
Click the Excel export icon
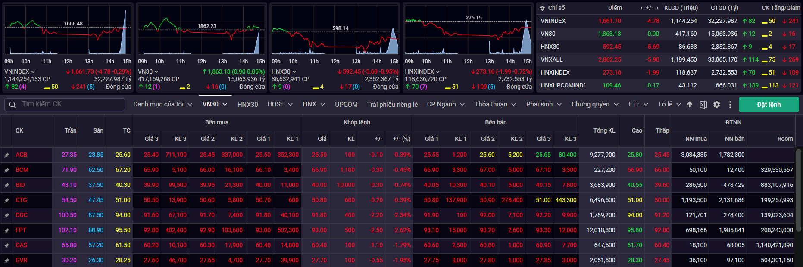(703, 105)
